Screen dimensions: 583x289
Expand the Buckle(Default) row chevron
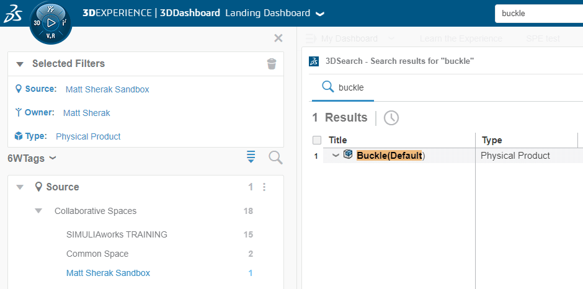pyautogui.click(x=336, y=156)
